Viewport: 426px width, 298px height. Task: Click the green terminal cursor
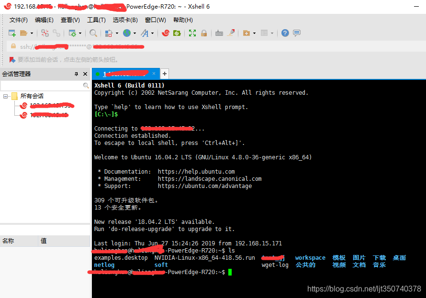click(230, 272)
